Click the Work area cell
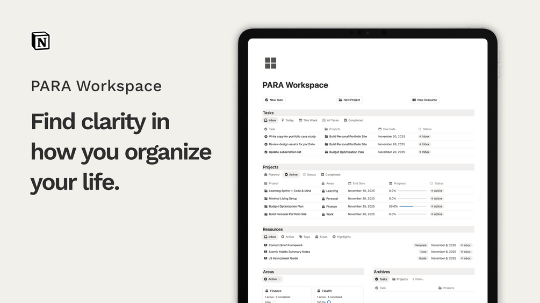This screenshot has height=303, width=540. click(328, 214)
